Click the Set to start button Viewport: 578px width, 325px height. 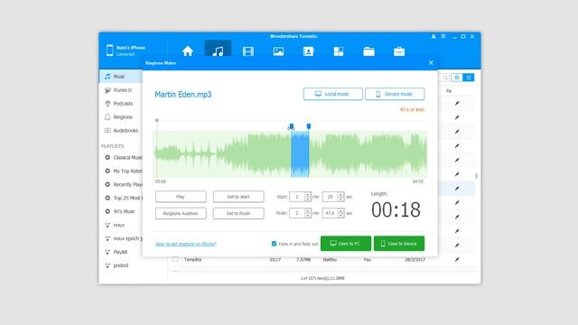tap(238, 197)
